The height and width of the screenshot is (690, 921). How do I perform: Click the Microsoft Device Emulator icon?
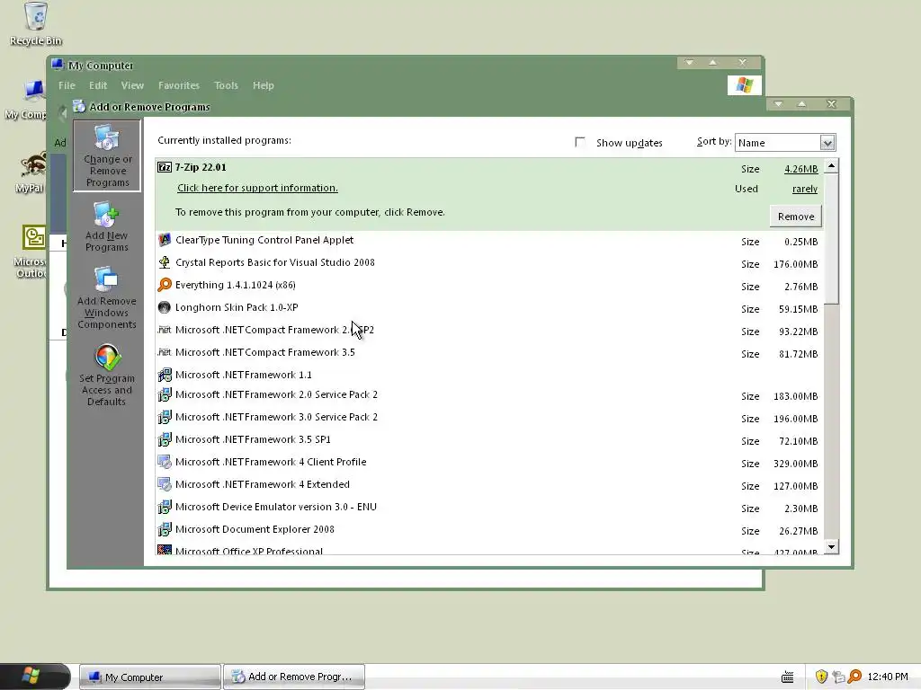pos(165,507)
